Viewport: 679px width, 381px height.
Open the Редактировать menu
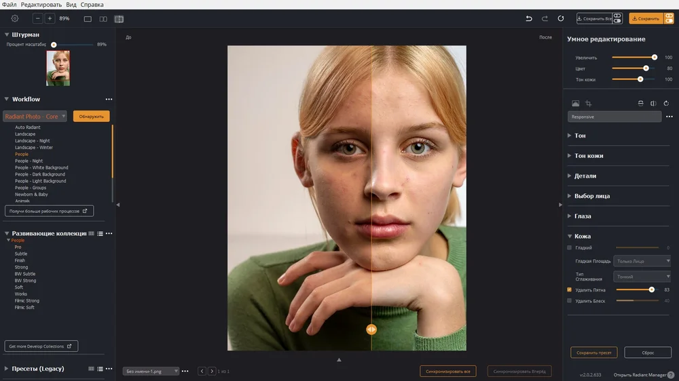pos(41,4)
